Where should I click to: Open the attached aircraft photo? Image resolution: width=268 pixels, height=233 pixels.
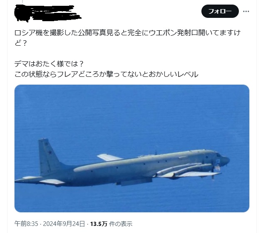pyautogui.click(x=132, y=148)
